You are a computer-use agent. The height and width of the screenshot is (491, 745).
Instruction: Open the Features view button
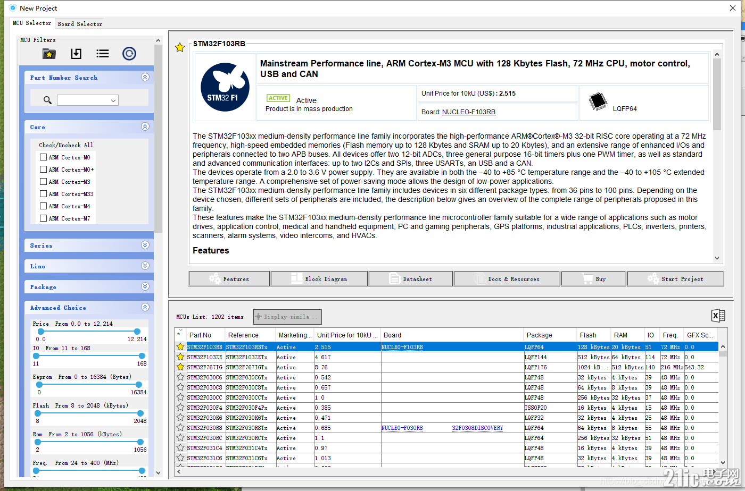point(229,279)
